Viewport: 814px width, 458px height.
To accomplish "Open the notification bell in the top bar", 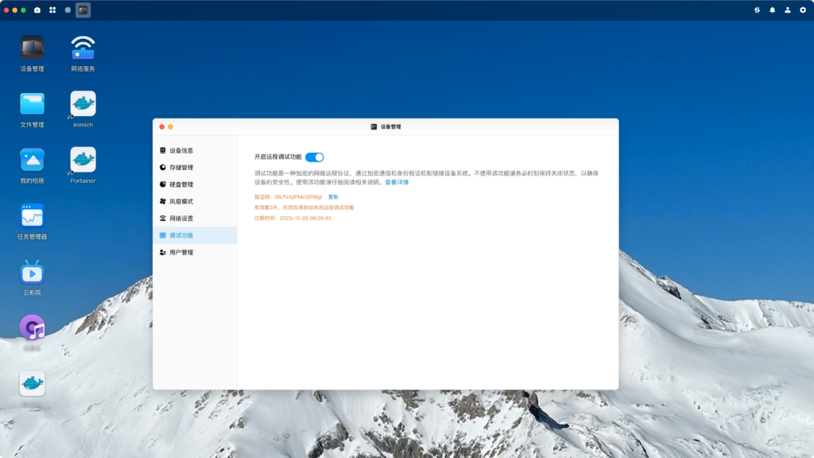I will click(772, 10).
